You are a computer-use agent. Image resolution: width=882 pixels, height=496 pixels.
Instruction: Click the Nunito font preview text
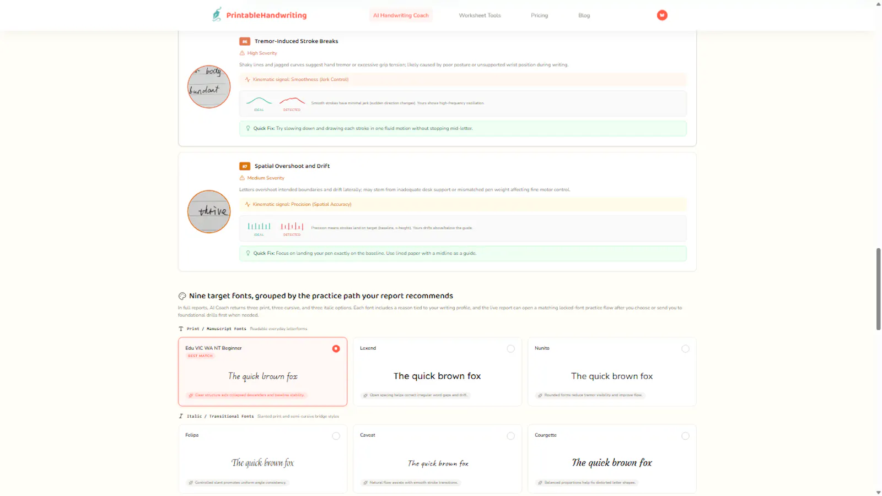coord(612,377)
